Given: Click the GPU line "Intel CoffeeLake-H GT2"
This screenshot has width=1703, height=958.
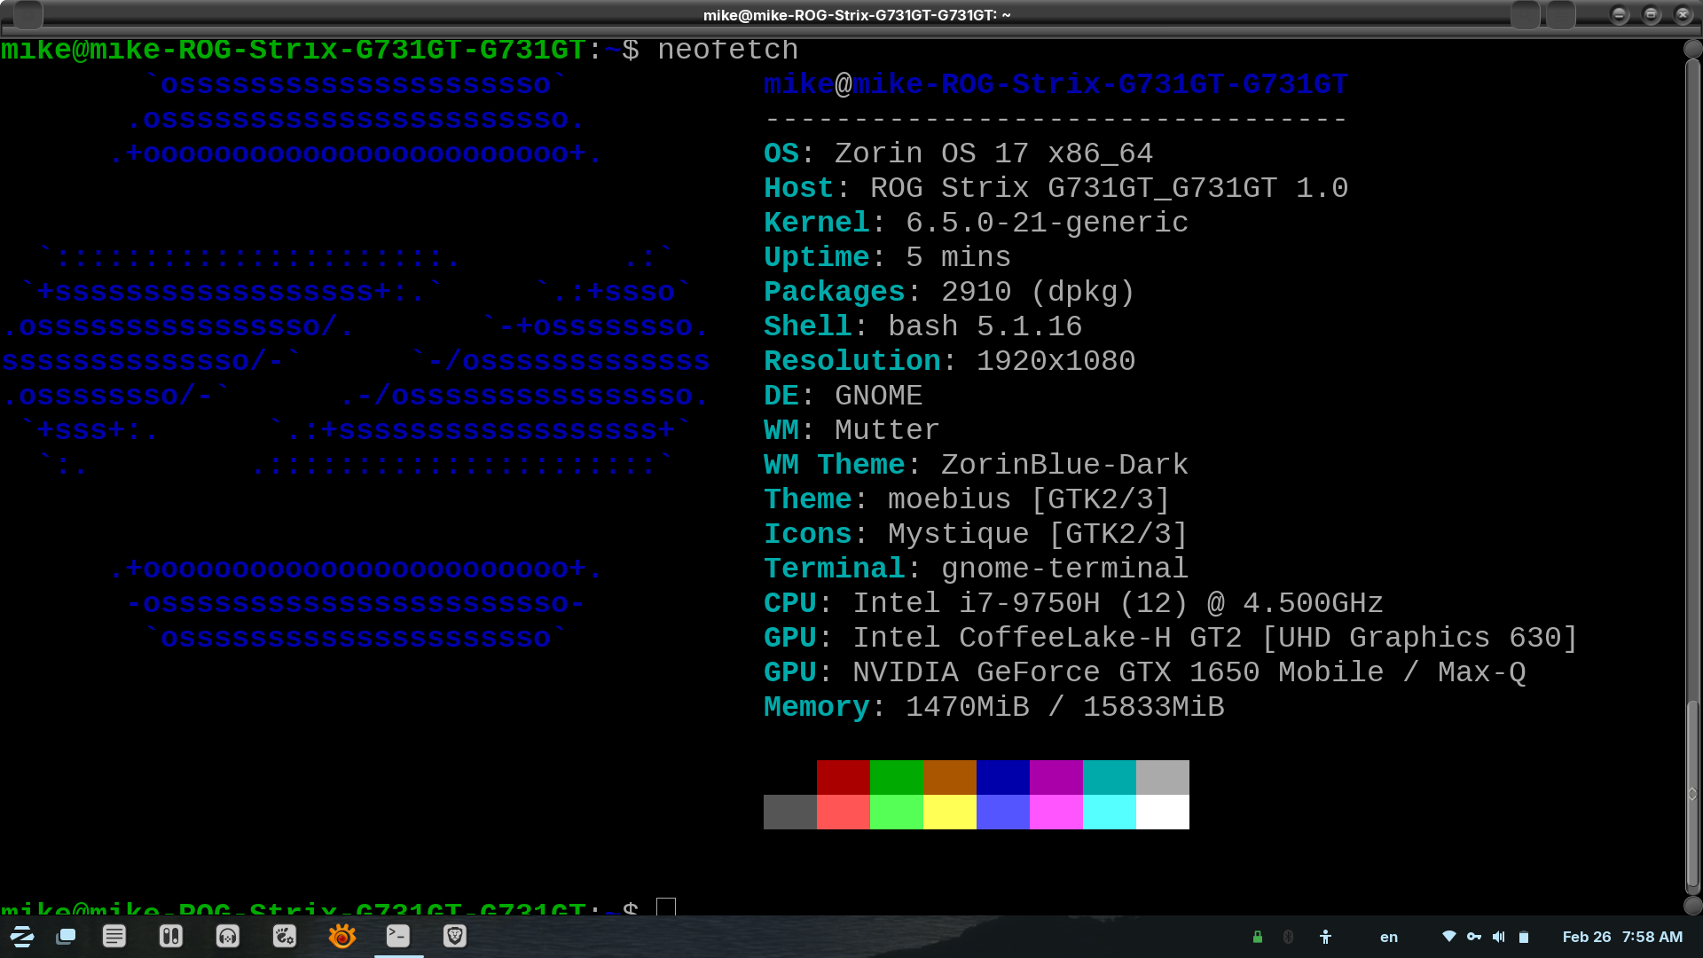Looking at the screenshot, I should 1048,638.
